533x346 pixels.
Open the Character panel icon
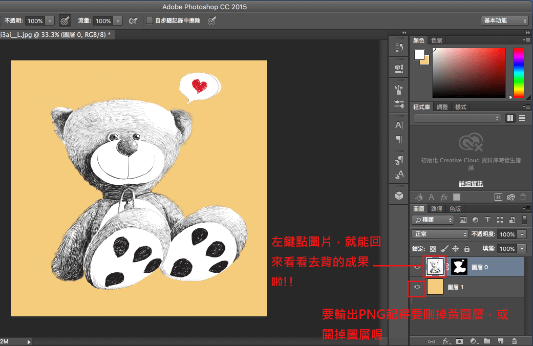pos(399,125)
